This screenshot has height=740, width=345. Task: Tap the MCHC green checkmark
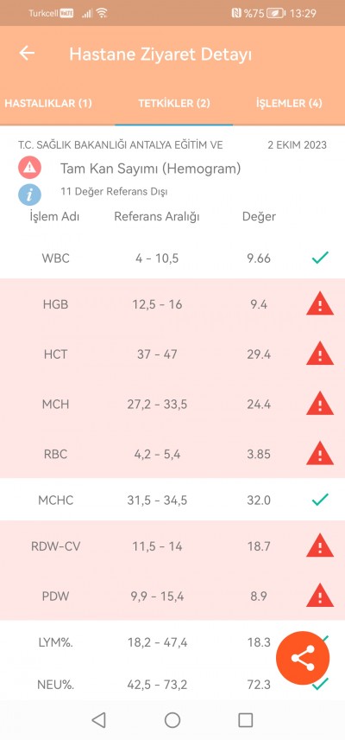click(x=320, y=500)
